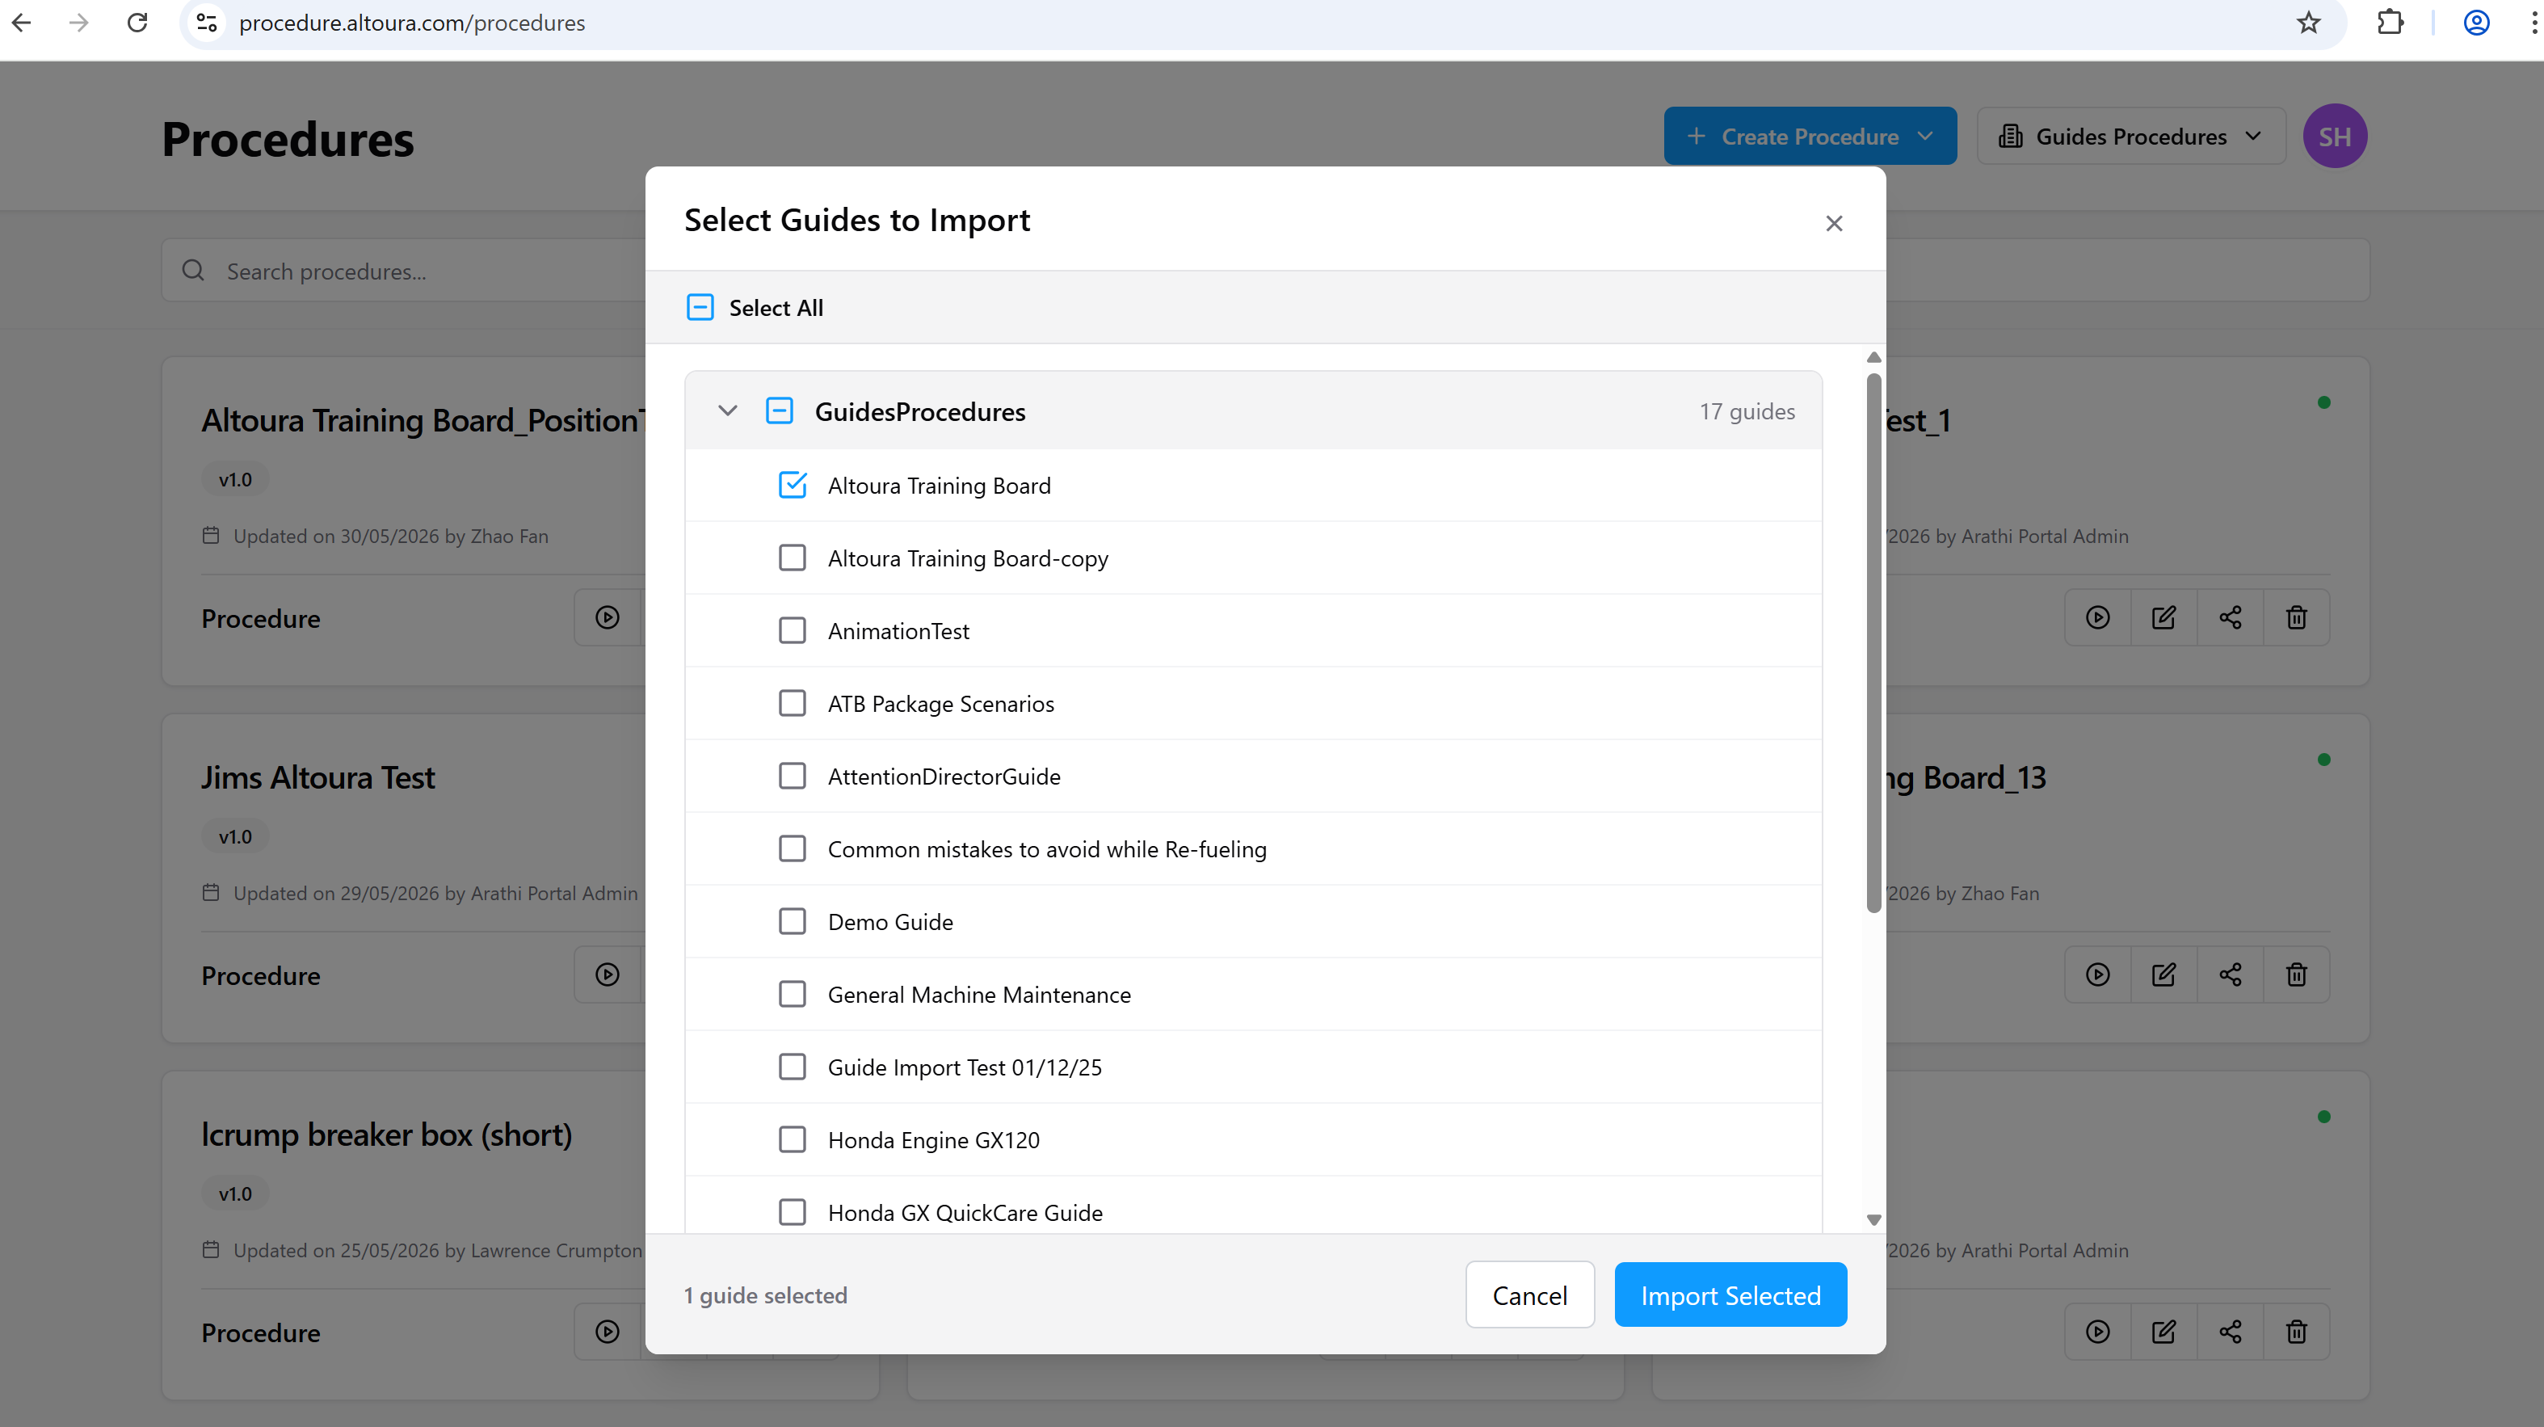Check AttentionDirectorGuide checkbox
2544x1427 pixels.
pos(792,777)
